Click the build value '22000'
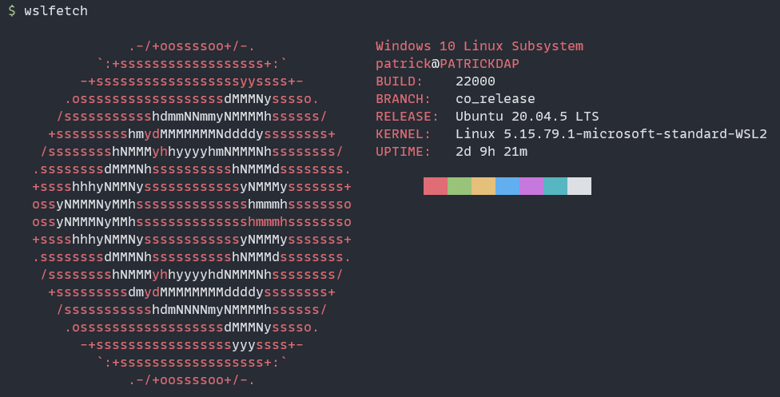This screenshot has width=780, height=397. point(476,81)
